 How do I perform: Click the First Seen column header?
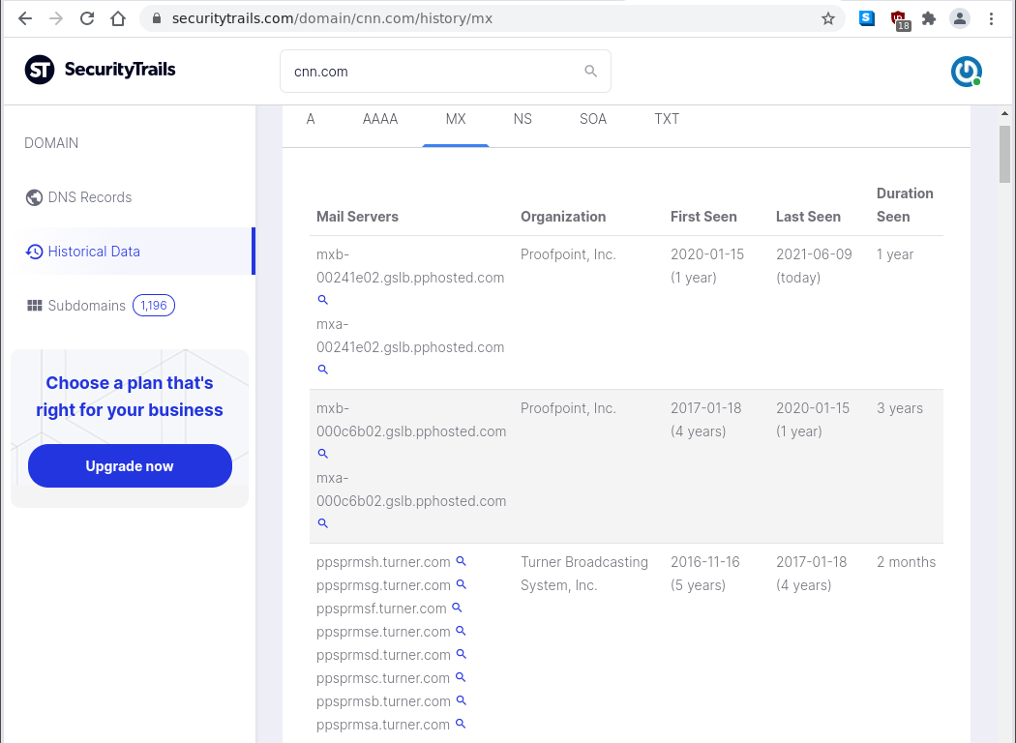point(703,217)
